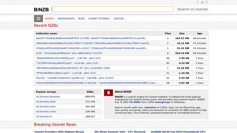Open the About BiNZB heading link

coord(123,92)
